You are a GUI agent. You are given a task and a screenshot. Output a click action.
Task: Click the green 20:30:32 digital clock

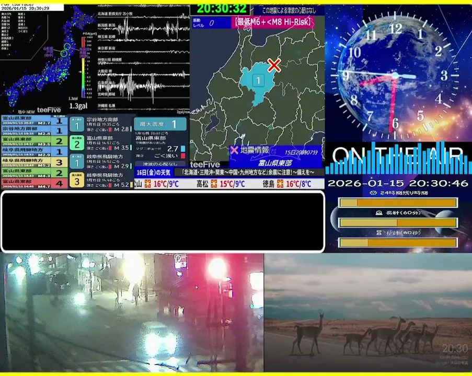point(222,8)
